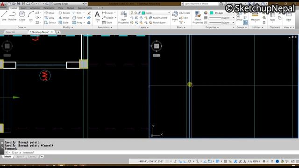299x168 pixels.
Task: Click the Linear dimension tool
Action: click(x=107, y=13)
